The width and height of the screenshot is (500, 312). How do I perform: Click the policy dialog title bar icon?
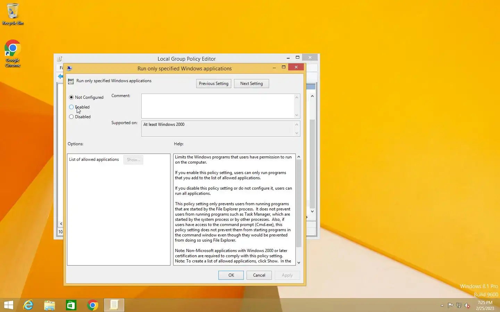[69, 68]
